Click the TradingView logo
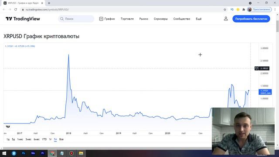This screenshot has width=279, height=157. coord(23,19)
